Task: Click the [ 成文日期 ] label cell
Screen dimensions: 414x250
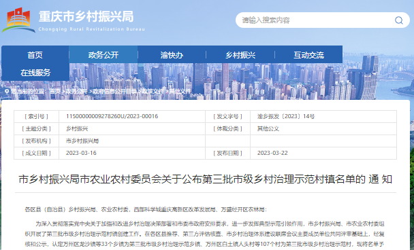Action: click(37, 153)
